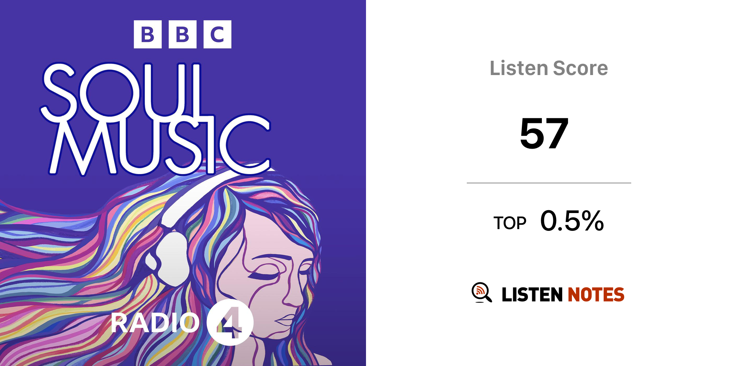Select the RADIO text on cover
The width and height of the screenshot is (732, 366).
pos(154,322)
